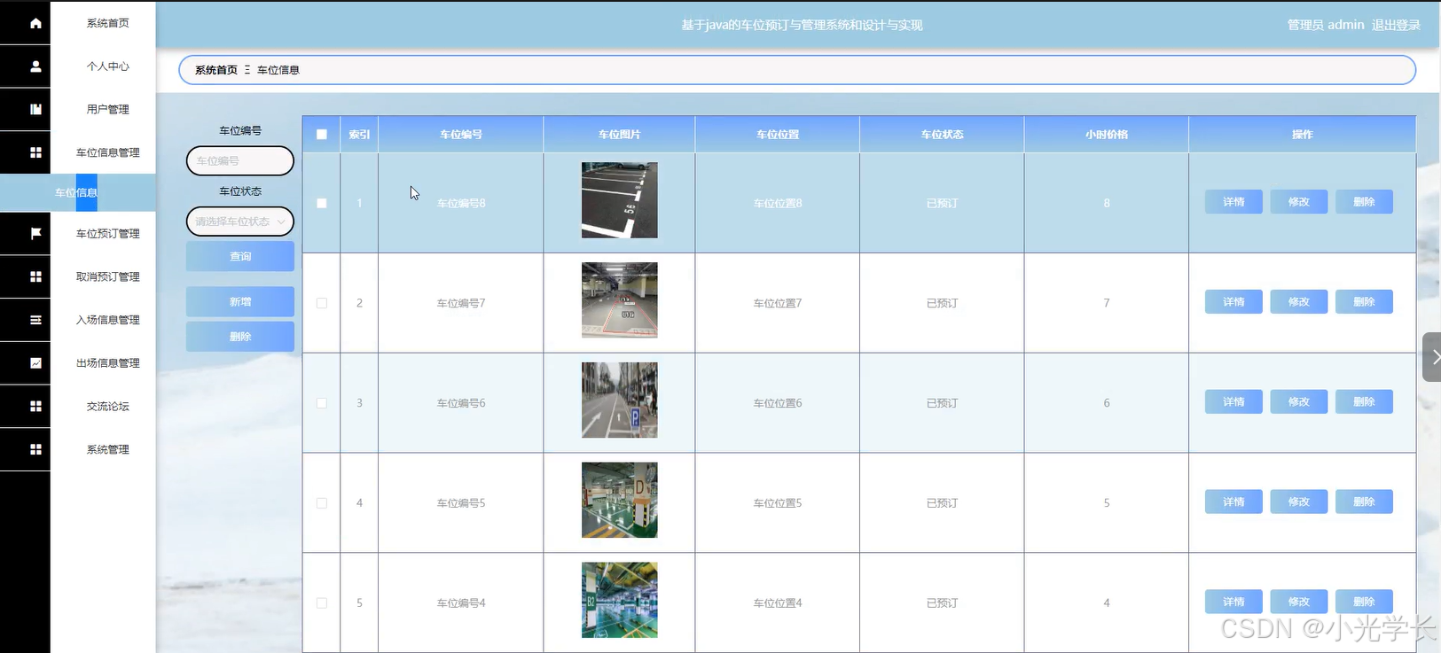Click 管理员 admin text in header
The width and height of the screenshot is (1441, 653).
coord(1326,25)
